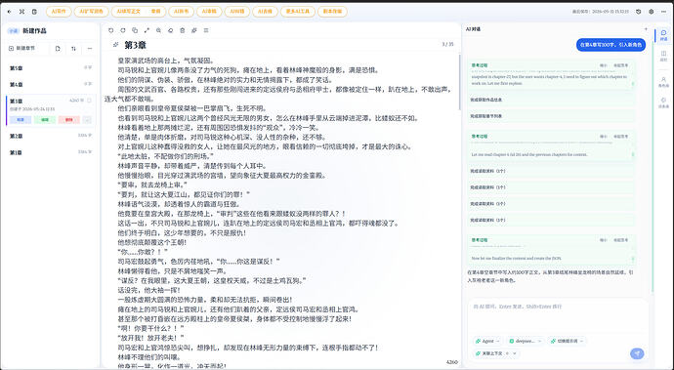Open the second orange AI tool tab in the top bar

pos(91,12)
